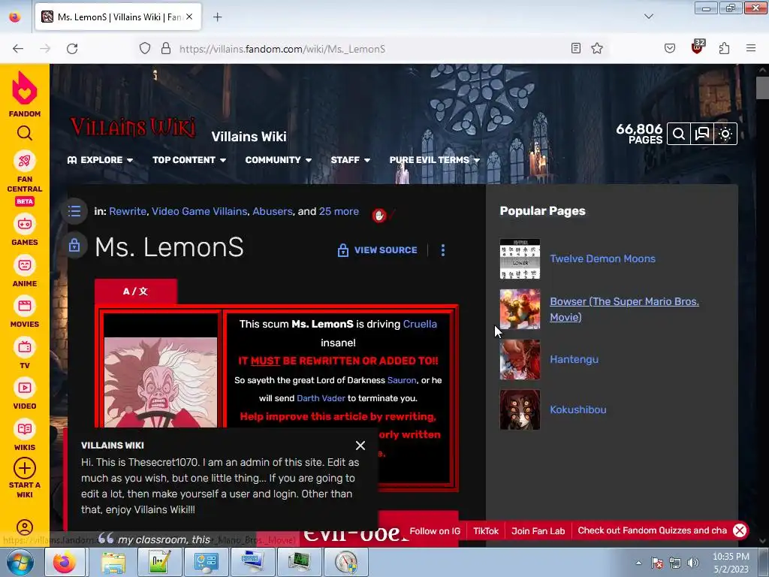
Task: Toggle light/dark theme sun icon
Action: [x=725, y=134]
